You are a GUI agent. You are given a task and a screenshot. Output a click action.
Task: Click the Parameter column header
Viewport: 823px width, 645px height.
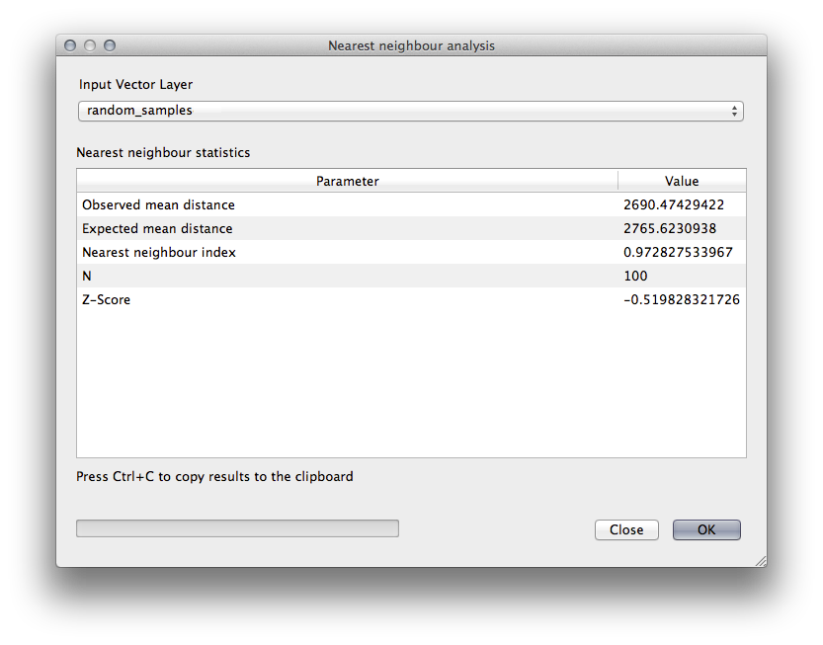tap(347, 181)
